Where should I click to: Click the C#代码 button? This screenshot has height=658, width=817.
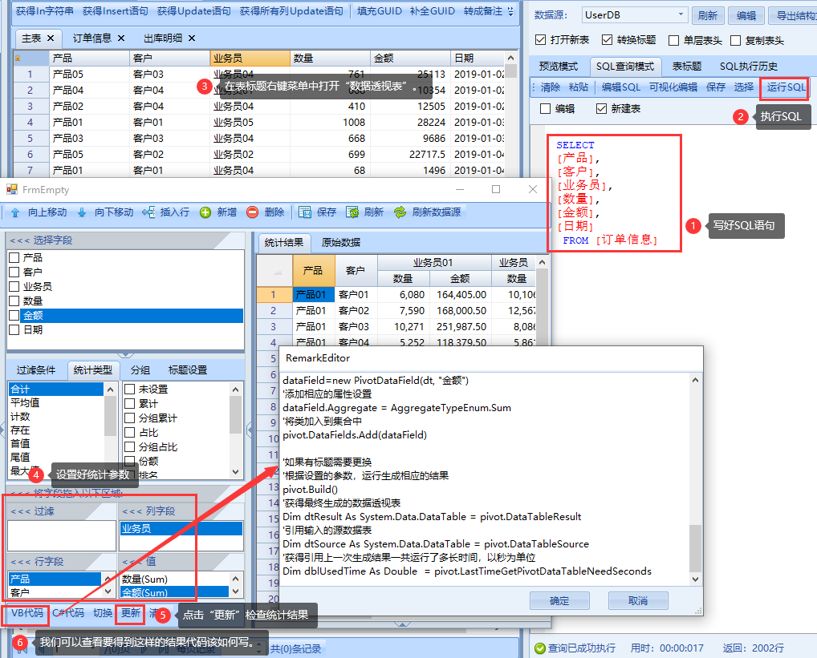tap(68, 613)
